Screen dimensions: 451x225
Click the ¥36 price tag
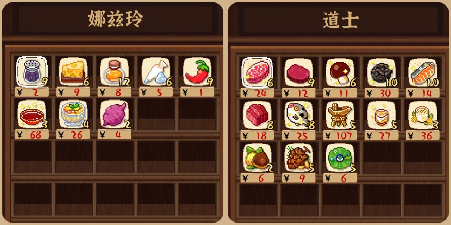click(422, 135)
